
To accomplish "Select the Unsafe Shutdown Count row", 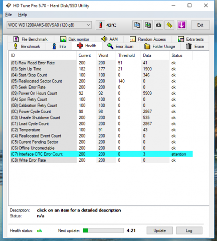I will click(102, 117).
